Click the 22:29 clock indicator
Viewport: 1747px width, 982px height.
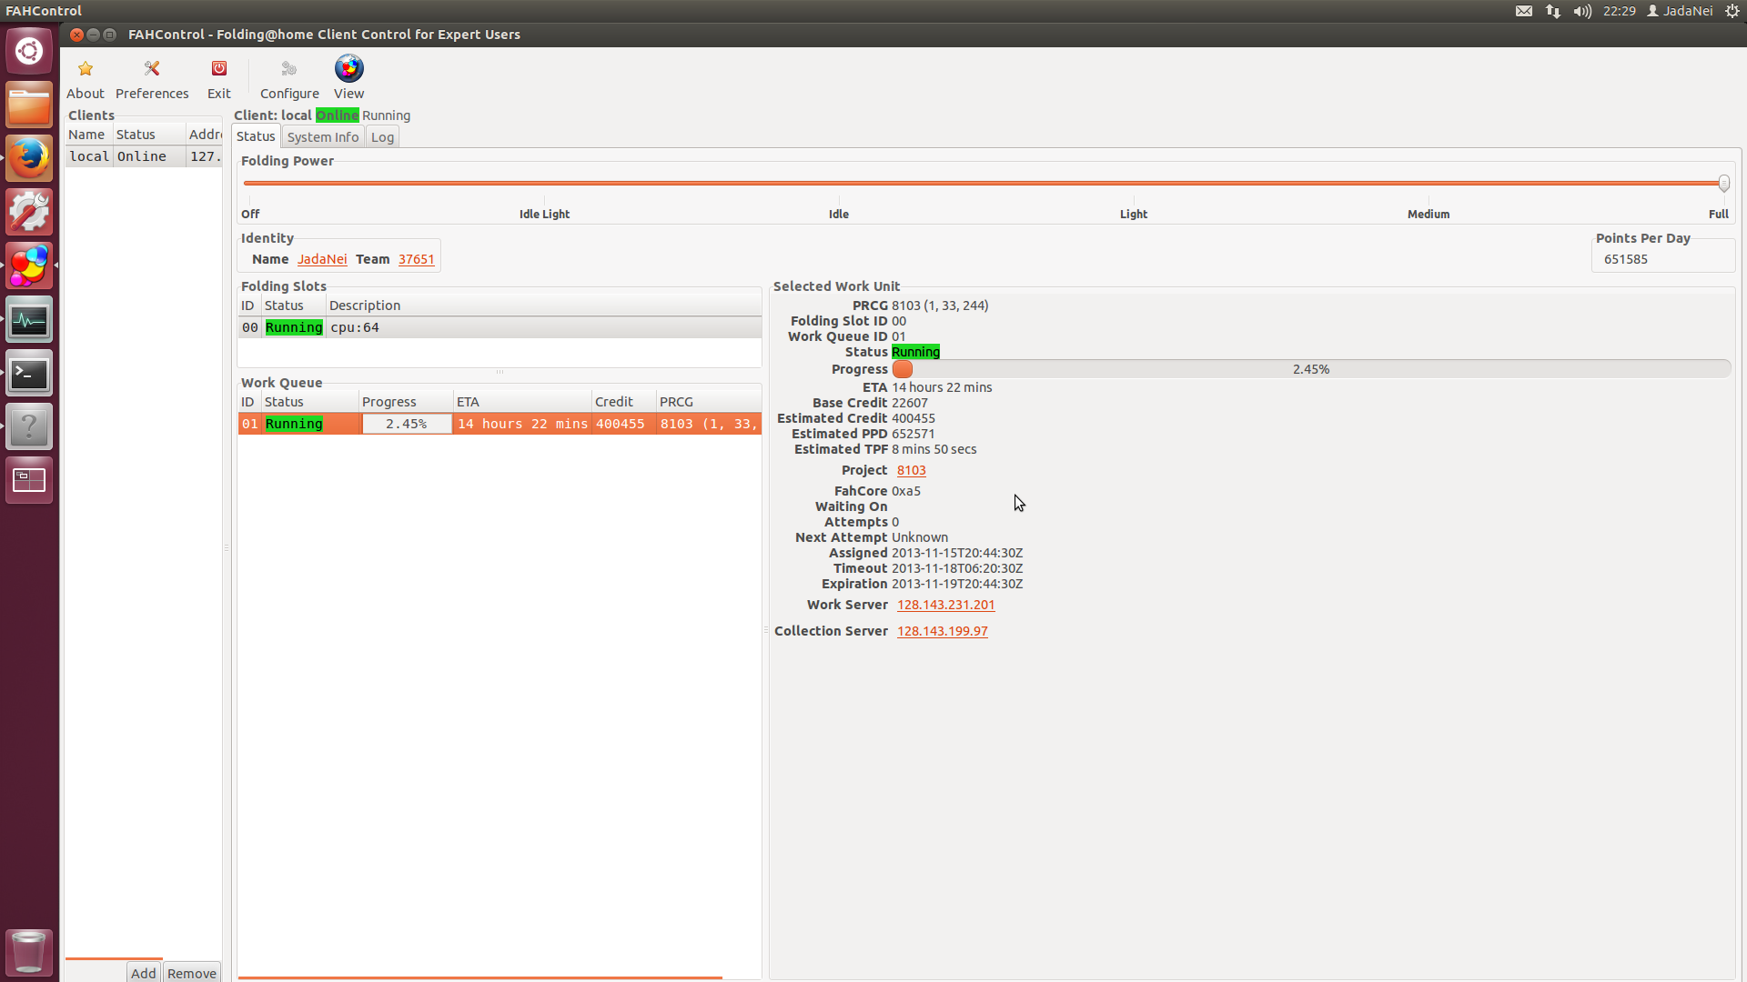pyautogui.click(x=1619, y=11)
